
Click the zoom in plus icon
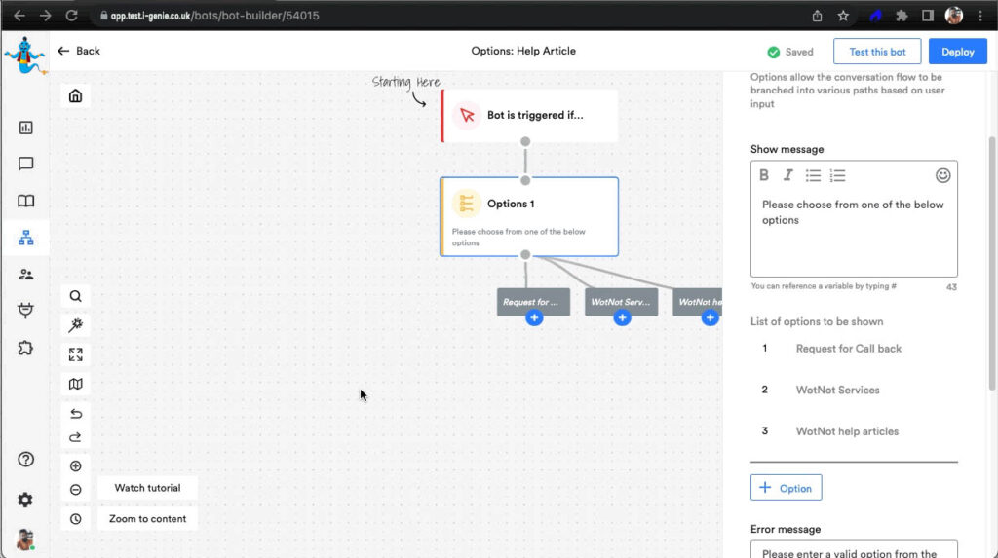[x=76, y=466]
